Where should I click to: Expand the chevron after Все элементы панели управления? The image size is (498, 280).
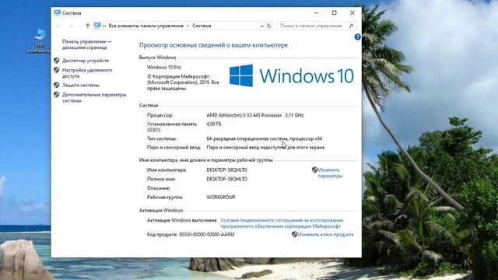click(188, 26)
